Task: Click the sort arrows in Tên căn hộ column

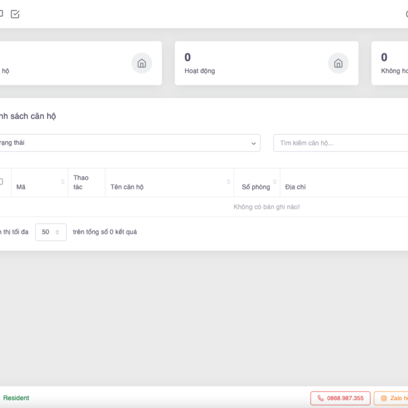Action: click(229, 183)
